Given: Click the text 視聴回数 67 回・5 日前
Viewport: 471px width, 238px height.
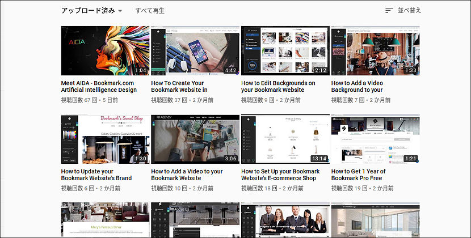Looking at the screenshot, I should pos(90,100).
